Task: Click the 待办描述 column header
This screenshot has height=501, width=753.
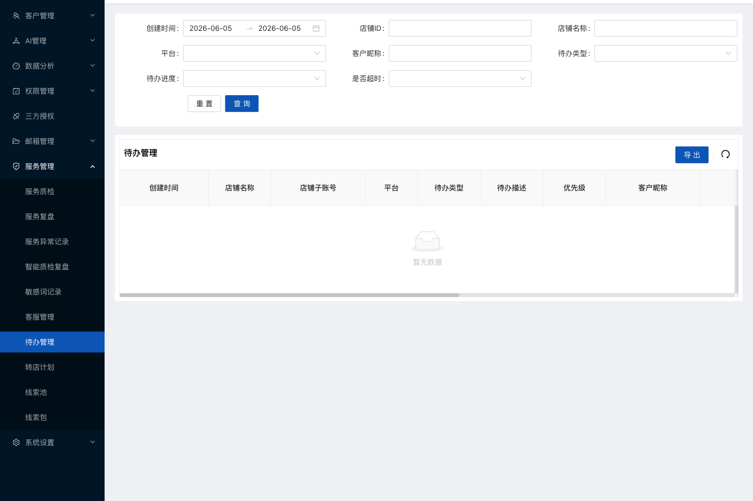Action: [x=511, y=188]
